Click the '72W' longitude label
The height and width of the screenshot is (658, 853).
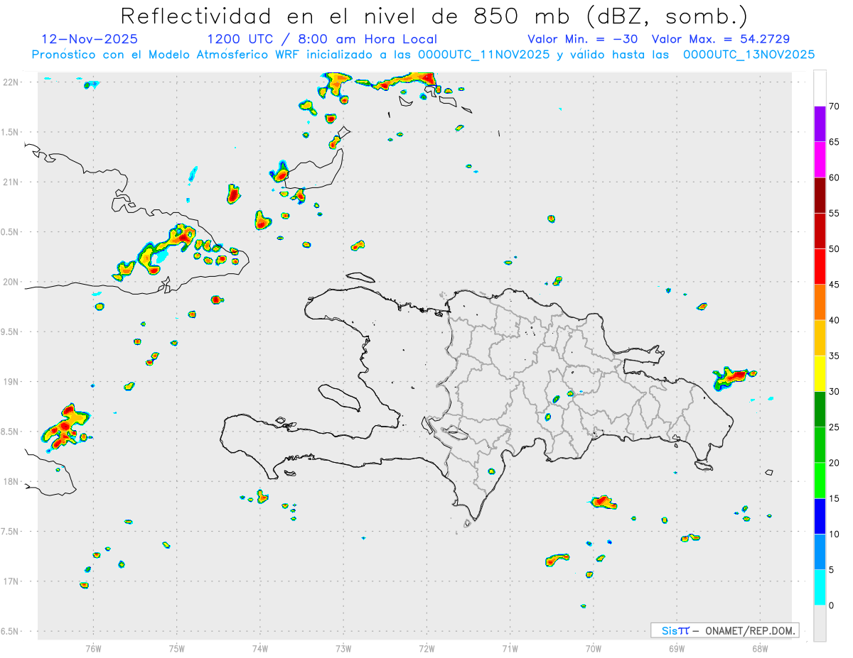click(426, 648)
